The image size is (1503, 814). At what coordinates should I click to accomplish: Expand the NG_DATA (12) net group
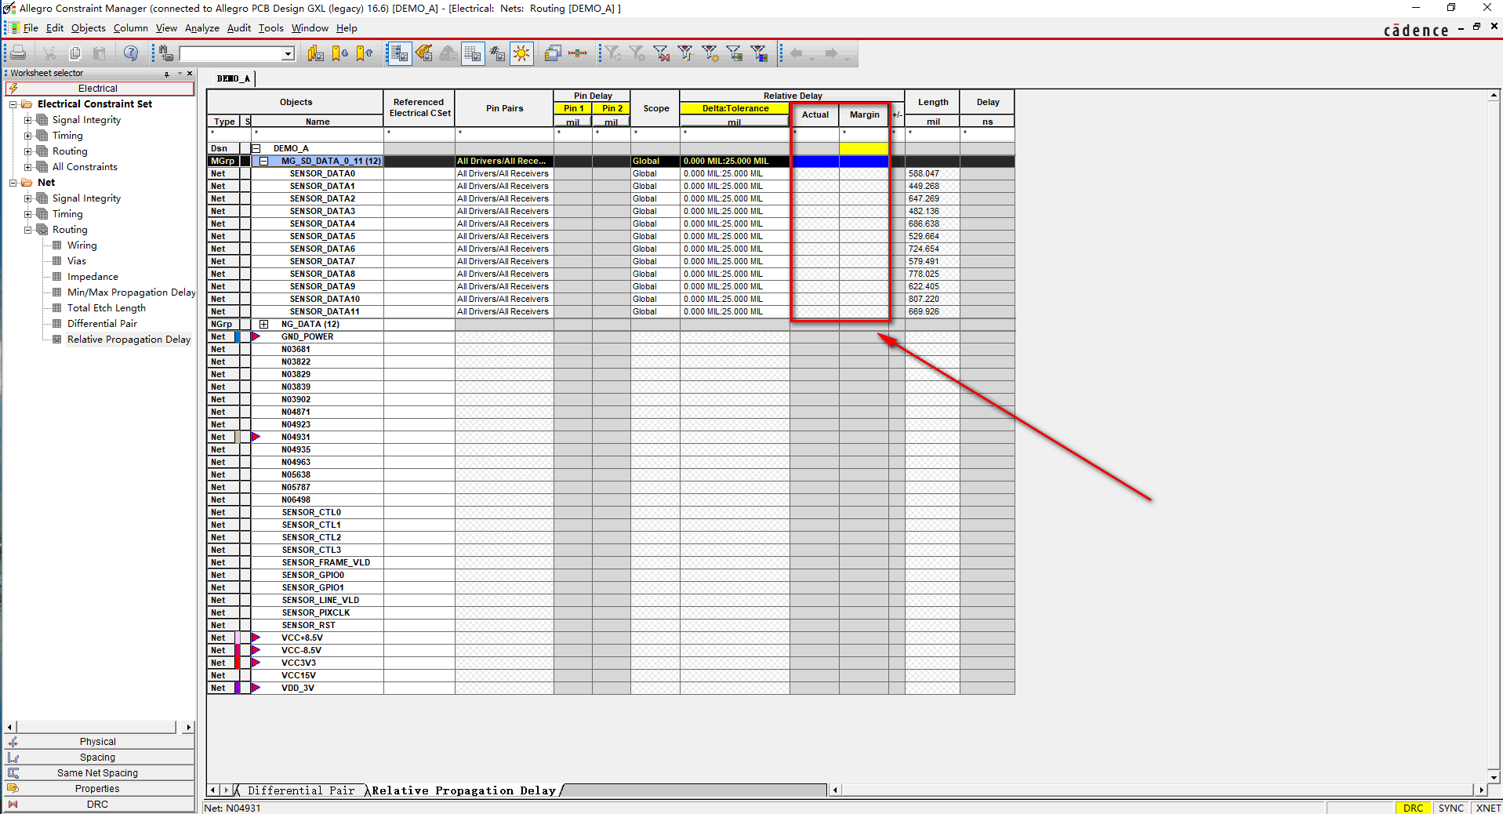pyautogui.click(x=264, y=324)
